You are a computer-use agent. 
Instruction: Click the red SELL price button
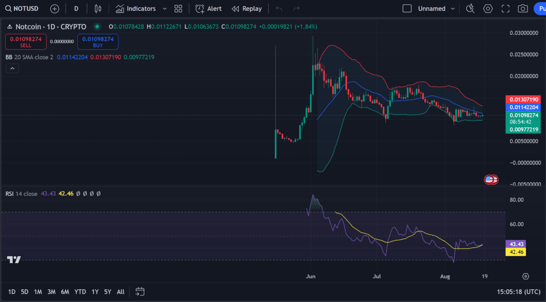[26, 42]
